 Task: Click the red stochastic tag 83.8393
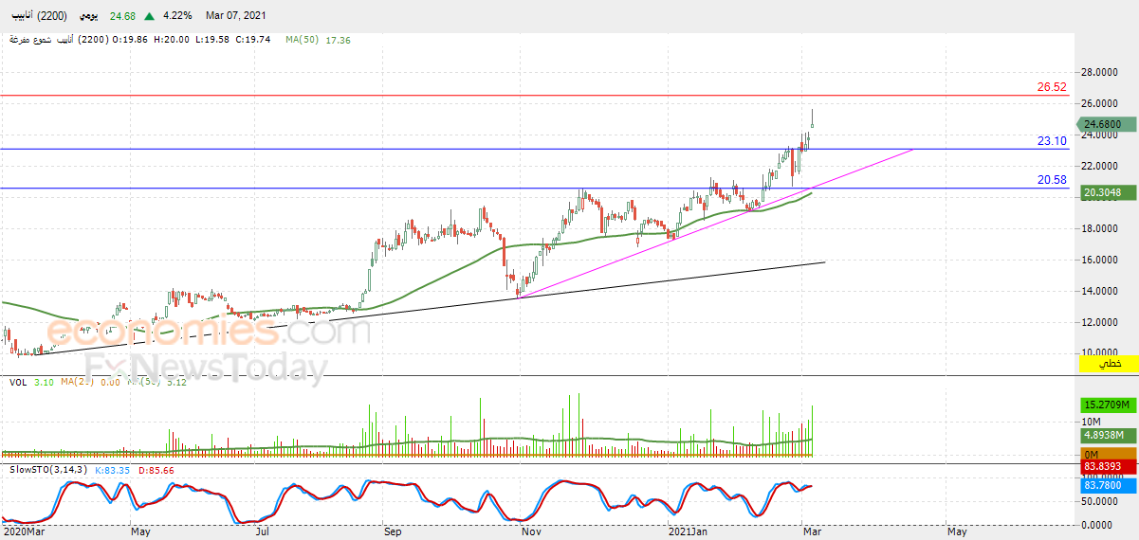[x=1102, y=467]
